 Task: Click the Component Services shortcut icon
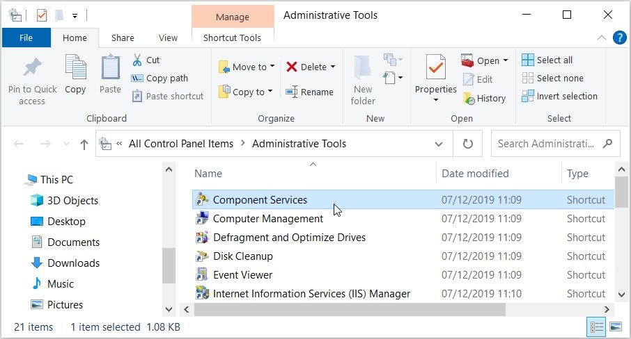tap(202, 199)
